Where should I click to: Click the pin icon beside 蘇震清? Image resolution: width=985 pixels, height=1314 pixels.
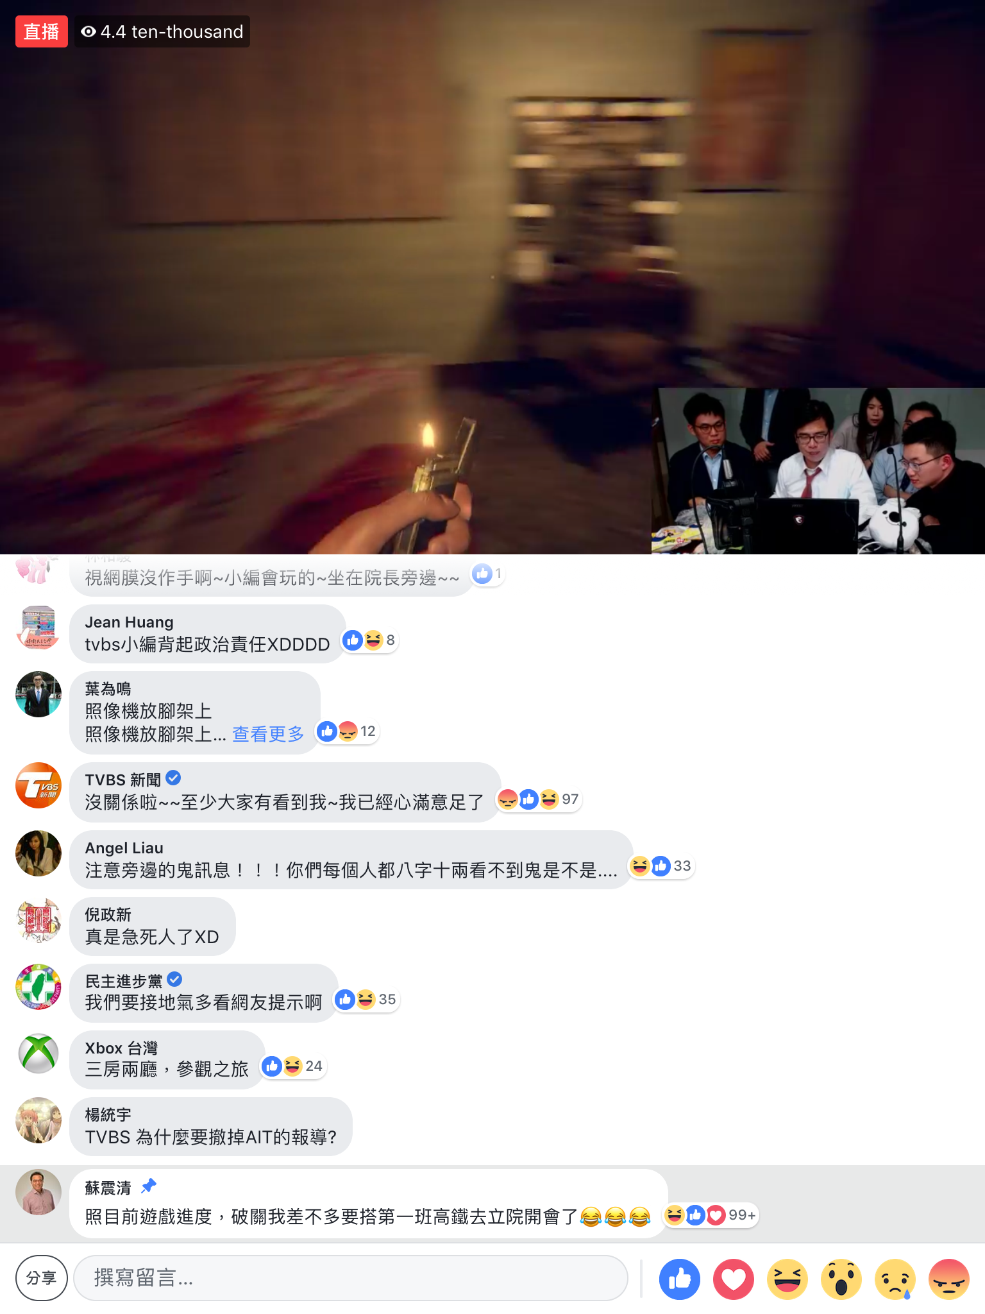pyautogui.click(x=149, y=1186)
